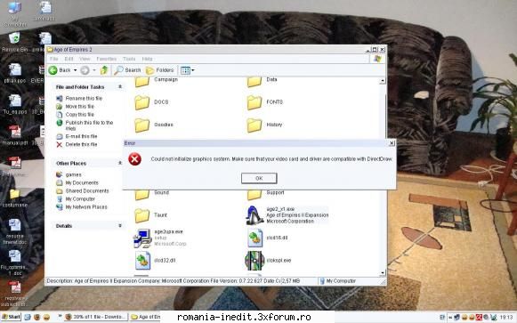Click Publish this file to the Web
This screenshot has height=323, width=517.
(89, 125)
